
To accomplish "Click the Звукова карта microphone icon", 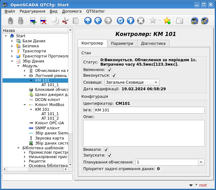I will pos(31,138).
